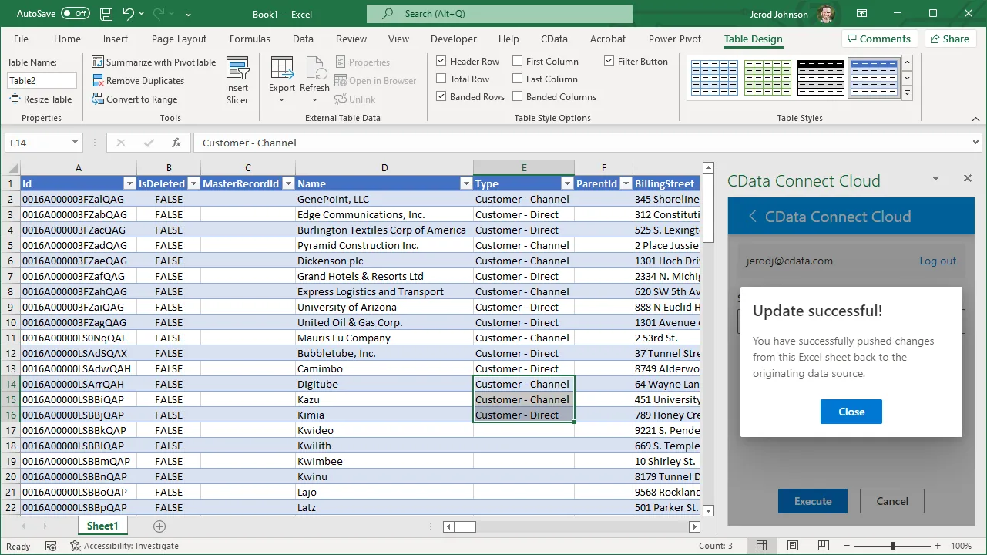Click the Undo arrow icon
The width and height of the screenshot is (987, 555).
[129, 14]
